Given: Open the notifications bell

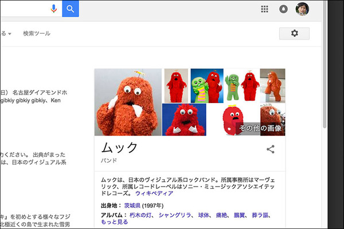Looking at the screenshot, I should coord(283,9).
